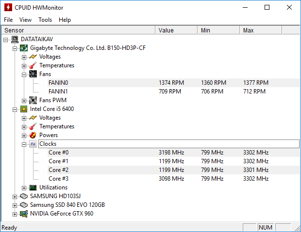
Task: Select the Core #1 clock row
Action: point(173,161)
